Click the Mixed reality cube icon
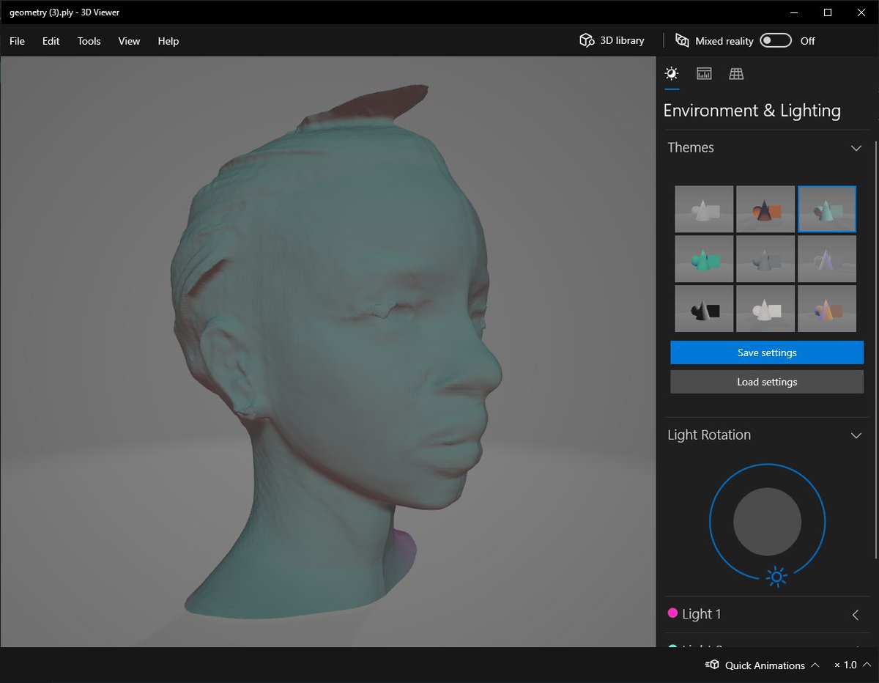The width and height of the screenshot is (879, 683). (682, 40)
